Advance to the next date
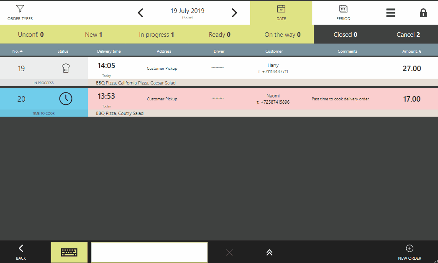Image resolution: width=438 pixels, height=263 pixels. tap(234, 13)
